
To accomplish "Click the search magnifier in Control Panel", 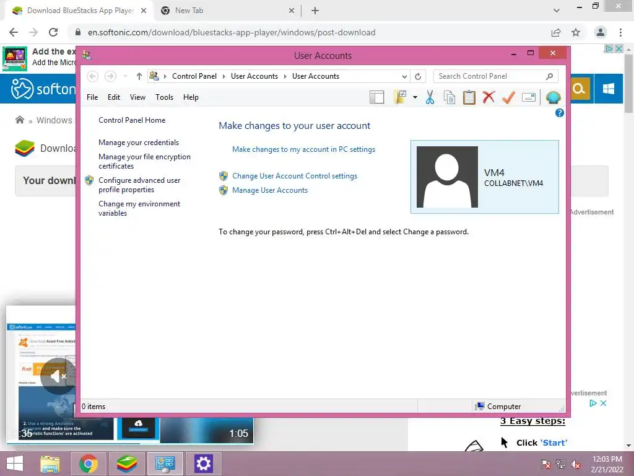I will (550, 76).
